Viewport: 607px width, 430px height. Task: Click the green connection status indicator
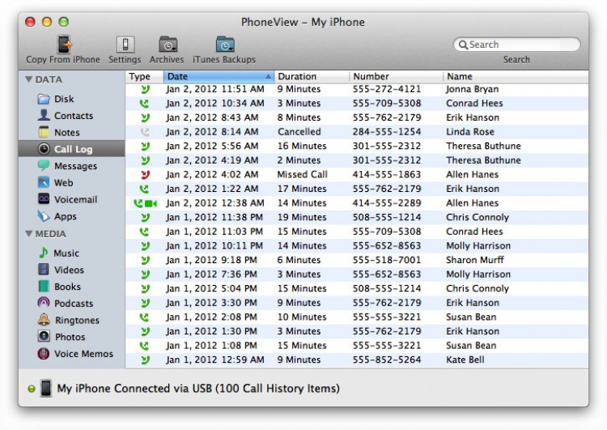(32, 389)
